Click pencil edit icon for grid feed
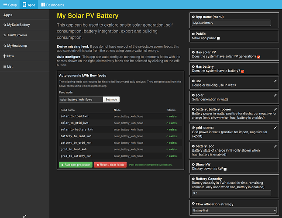Viewport: 282px width, 218px height. (275, 128)
